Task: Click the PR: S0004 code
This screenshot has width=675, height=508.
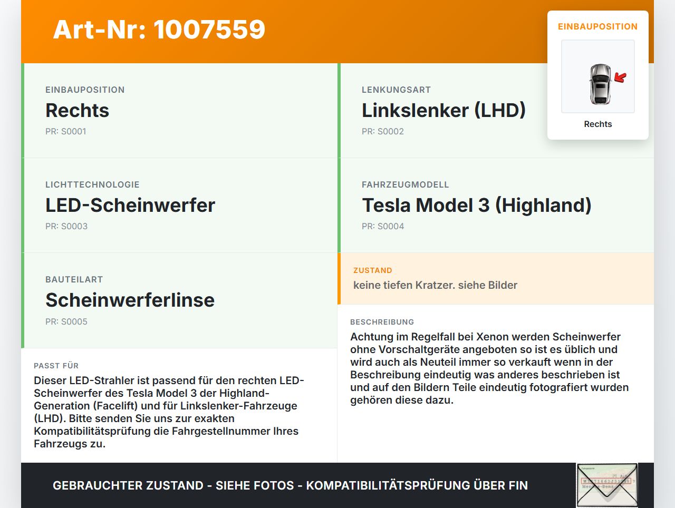Action: [383, 226]
